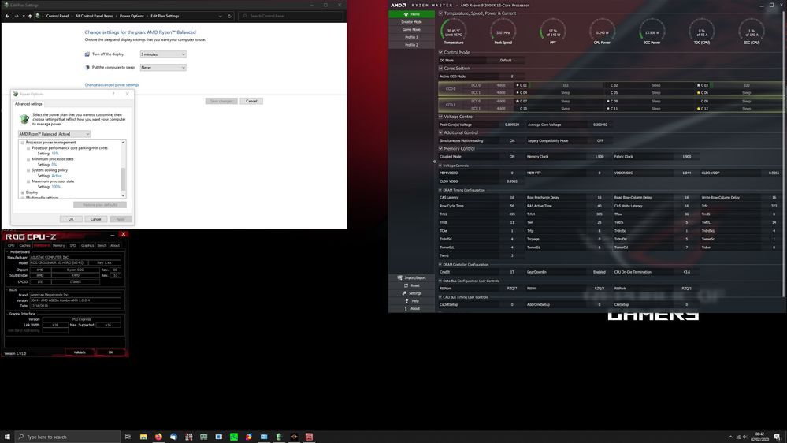The height and width of the screenshot is (443, 787).
Task: Collapse the Voltage Control section
Action: tap(440, 117)
